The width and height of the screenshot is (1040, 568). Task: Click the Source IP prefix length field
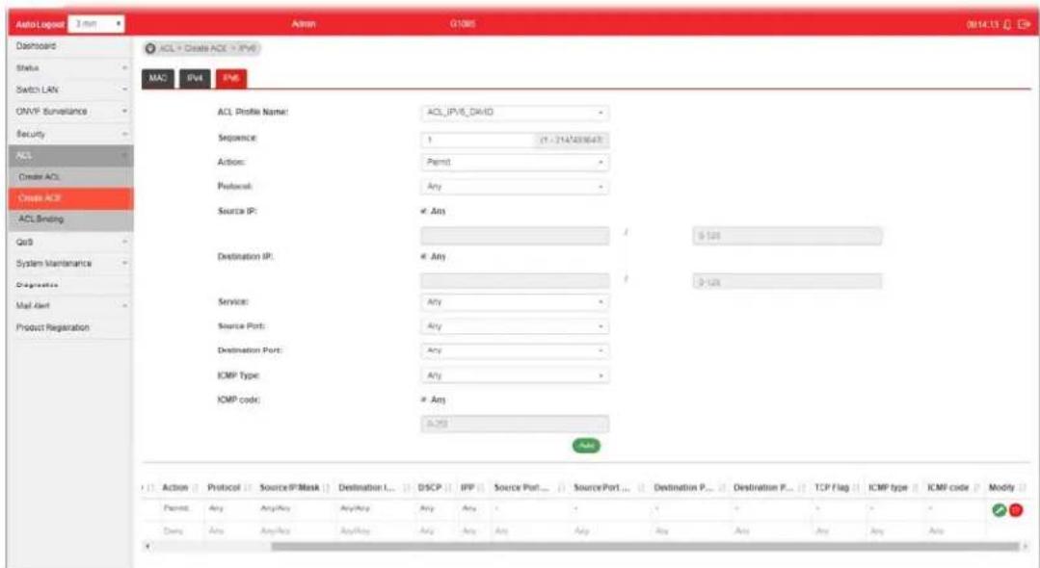(x=787, y=236)
